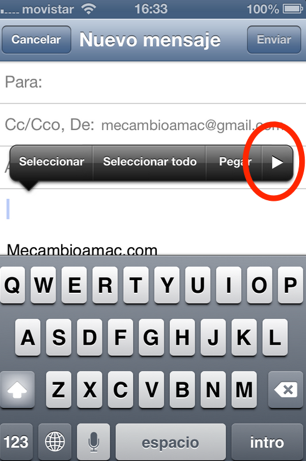
Task: Choose Seleccionar todo in the popup menu
Action: tap(150, 162)
